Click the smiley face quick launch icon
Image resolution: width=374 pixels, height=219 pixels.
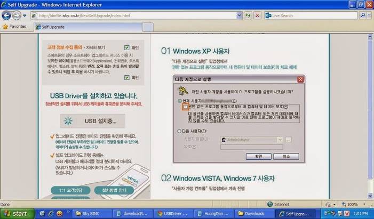tap(59, 214)
